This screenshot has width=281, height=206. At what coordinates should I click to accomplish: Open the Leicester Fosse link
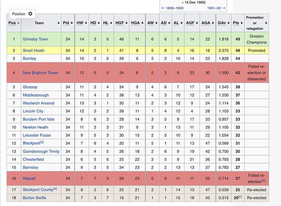[37, 135]
